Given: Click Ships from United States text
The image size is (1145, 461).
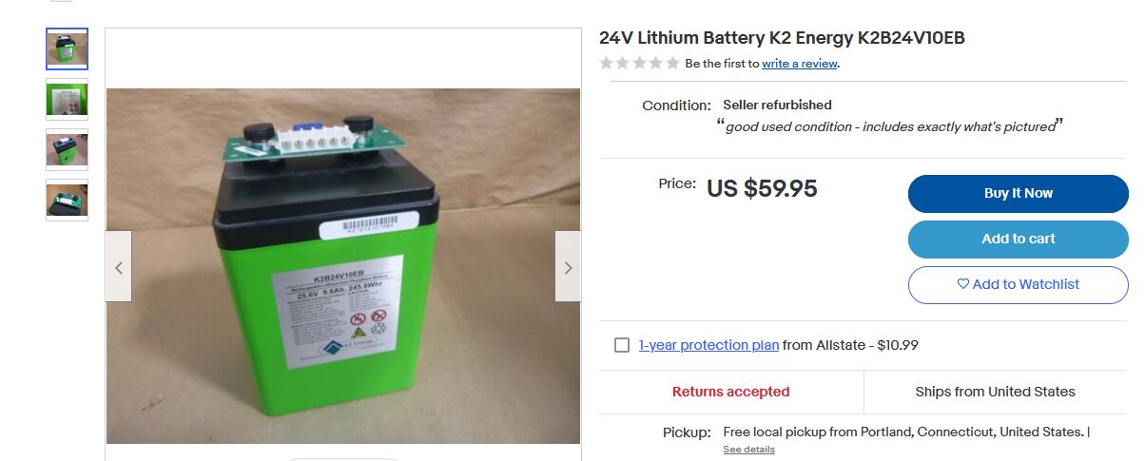Looking at the screenshot, I should (995, 392).
